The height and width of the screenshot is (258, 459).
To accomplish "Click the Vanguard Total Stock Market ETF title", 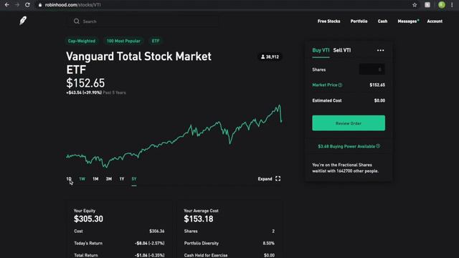I will pos(138,63).
